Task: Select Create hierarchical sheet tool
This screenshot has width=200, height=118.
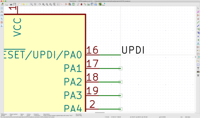Action: coord(198,54)
